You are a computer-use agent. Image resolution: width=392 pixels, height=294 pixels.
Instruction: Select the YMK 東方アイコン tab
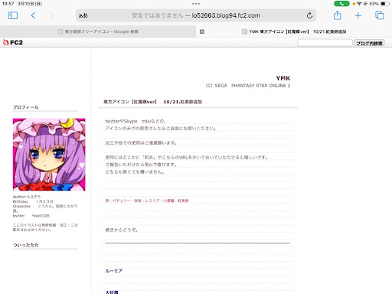(294, 31)
